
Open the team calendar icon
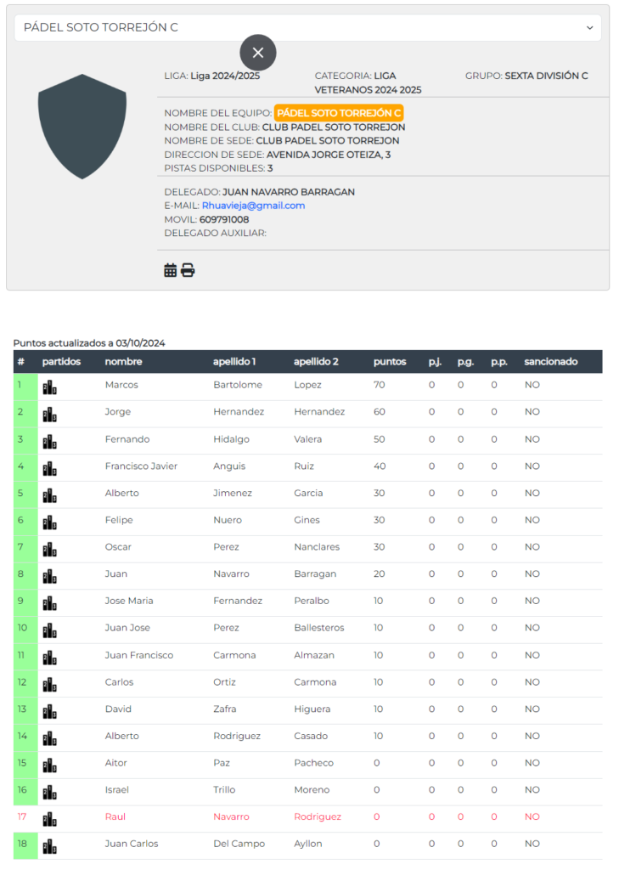pos(171,270)
